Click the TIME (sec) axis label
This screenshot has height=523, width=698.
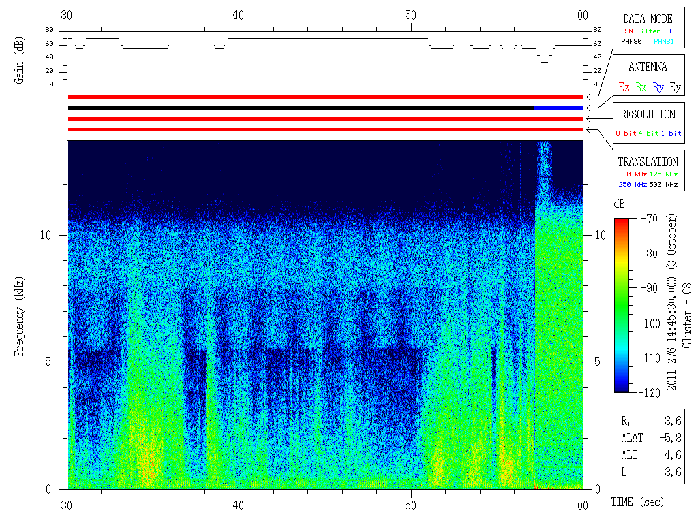pos(637,502)
